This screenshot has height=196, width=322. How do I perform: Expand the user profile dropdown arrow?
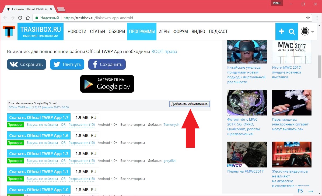(313, 32)
